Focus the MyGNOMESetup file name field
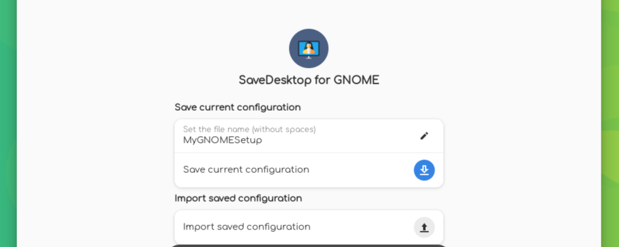 click(222, 140)
